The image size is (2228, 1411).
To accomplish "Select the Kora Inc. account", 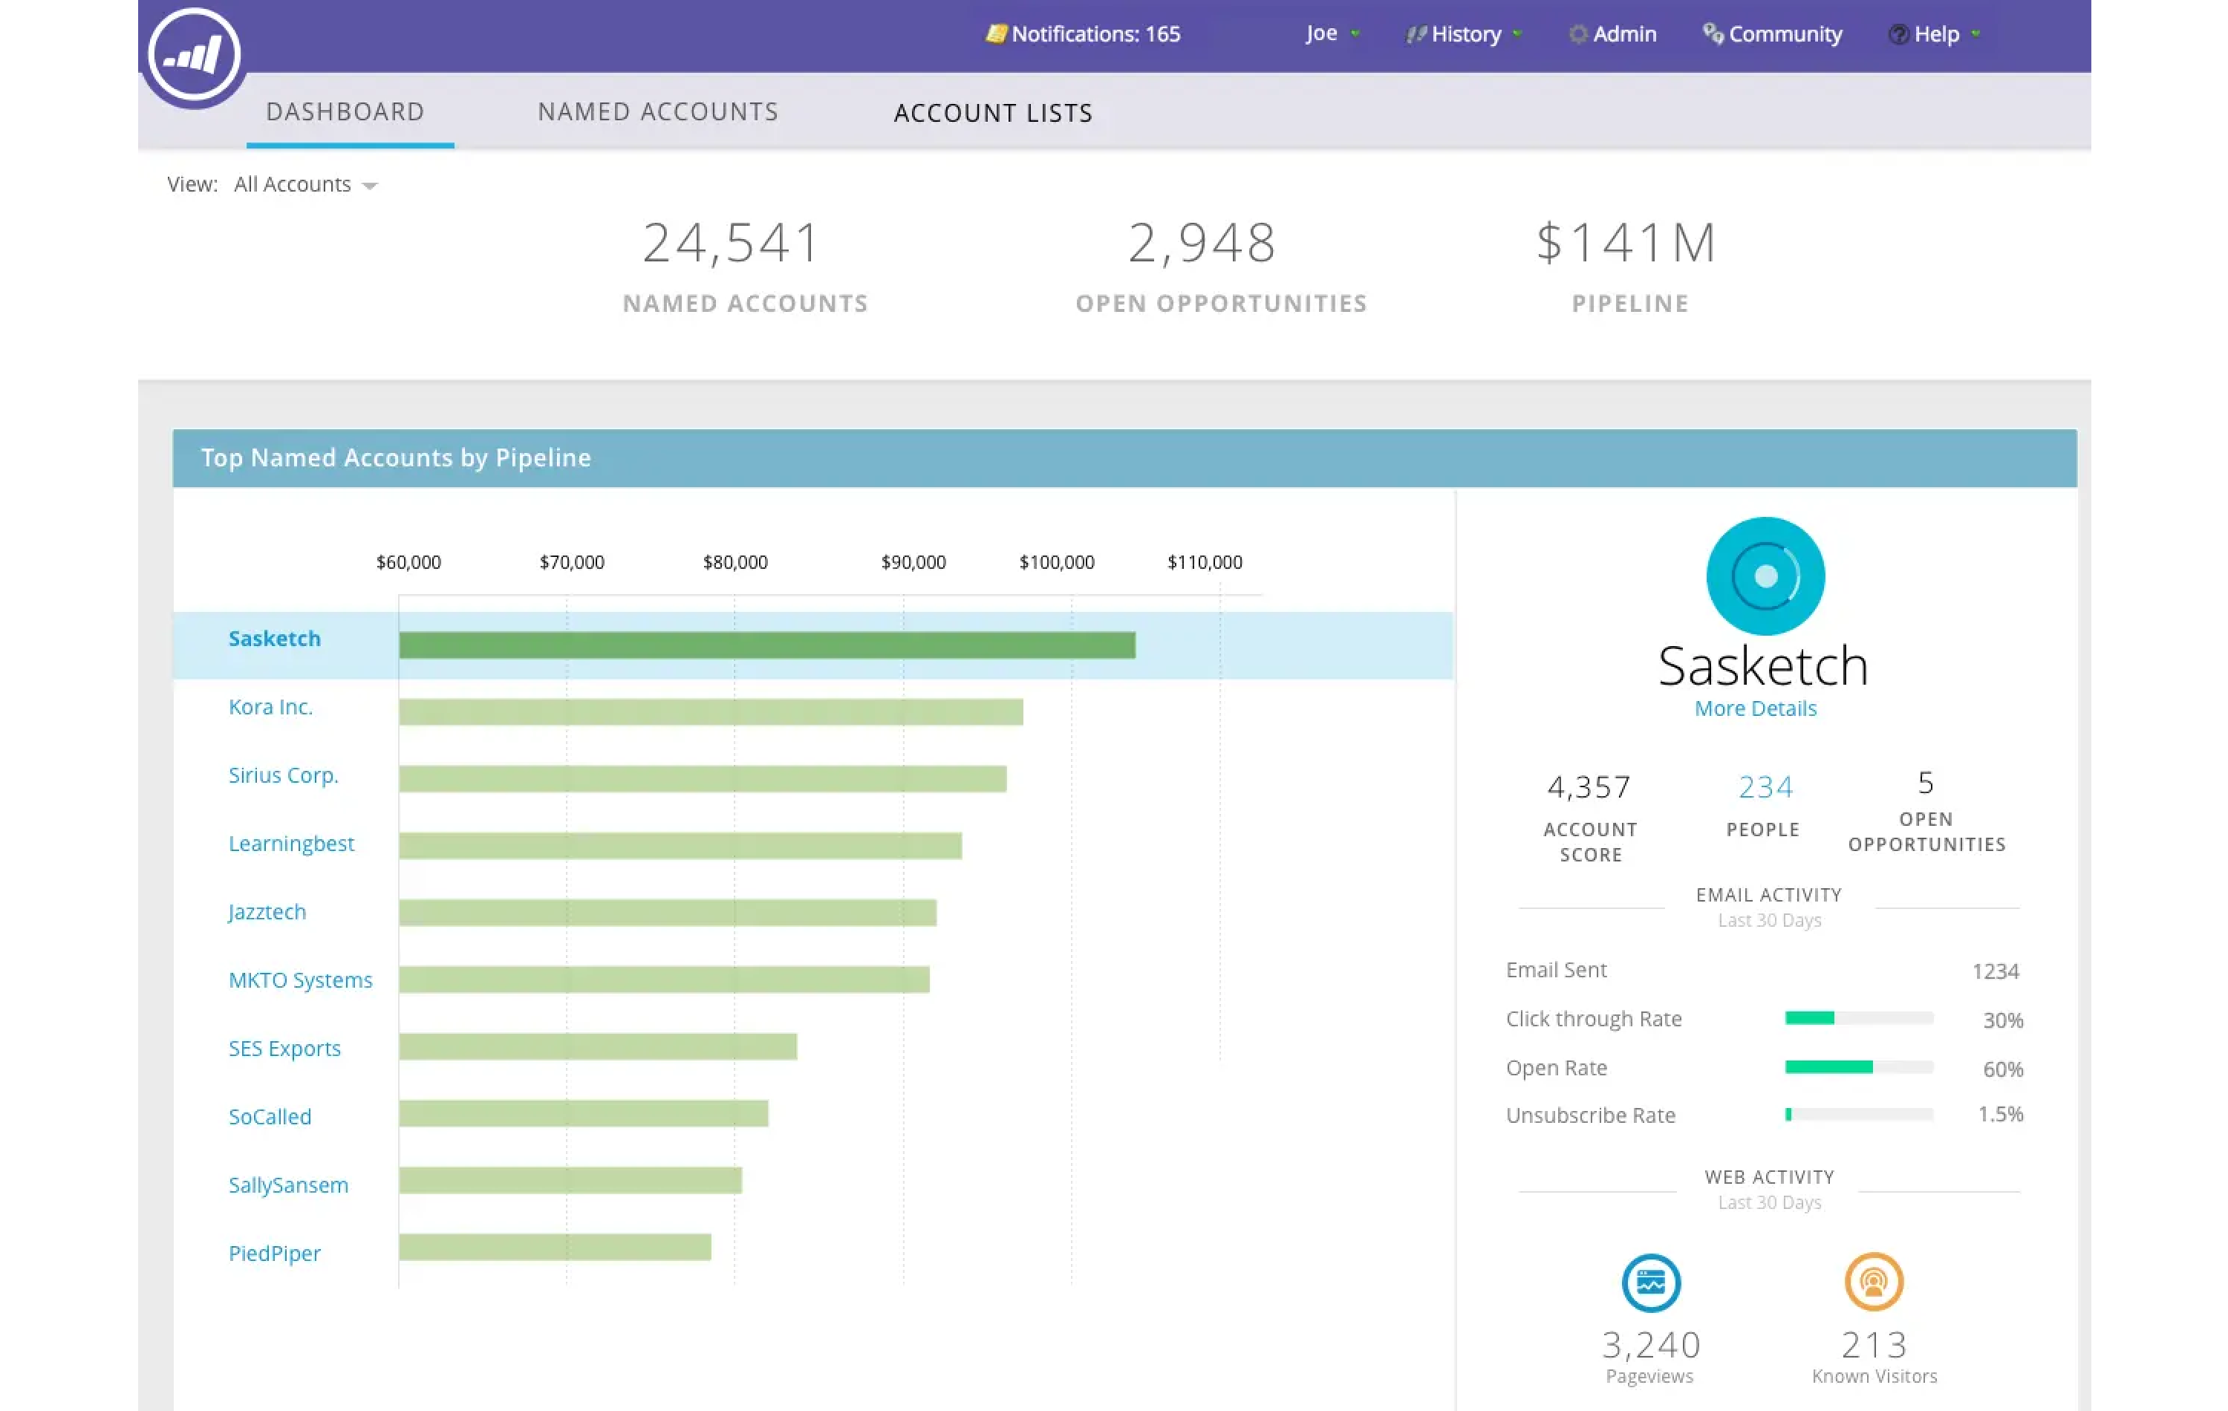I will (270, 707).
